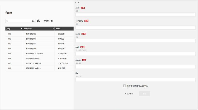Click company cell 株式会社GHI
This screenshot has height=110, width=198.
[x=31, y=49]
